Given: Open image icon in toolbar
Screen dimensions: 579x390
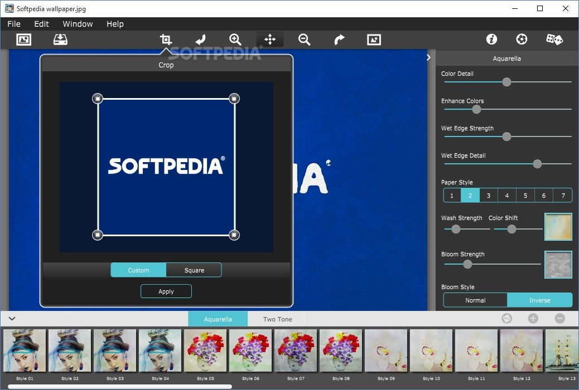Looking at the screenshot, I should click(23, 40).
